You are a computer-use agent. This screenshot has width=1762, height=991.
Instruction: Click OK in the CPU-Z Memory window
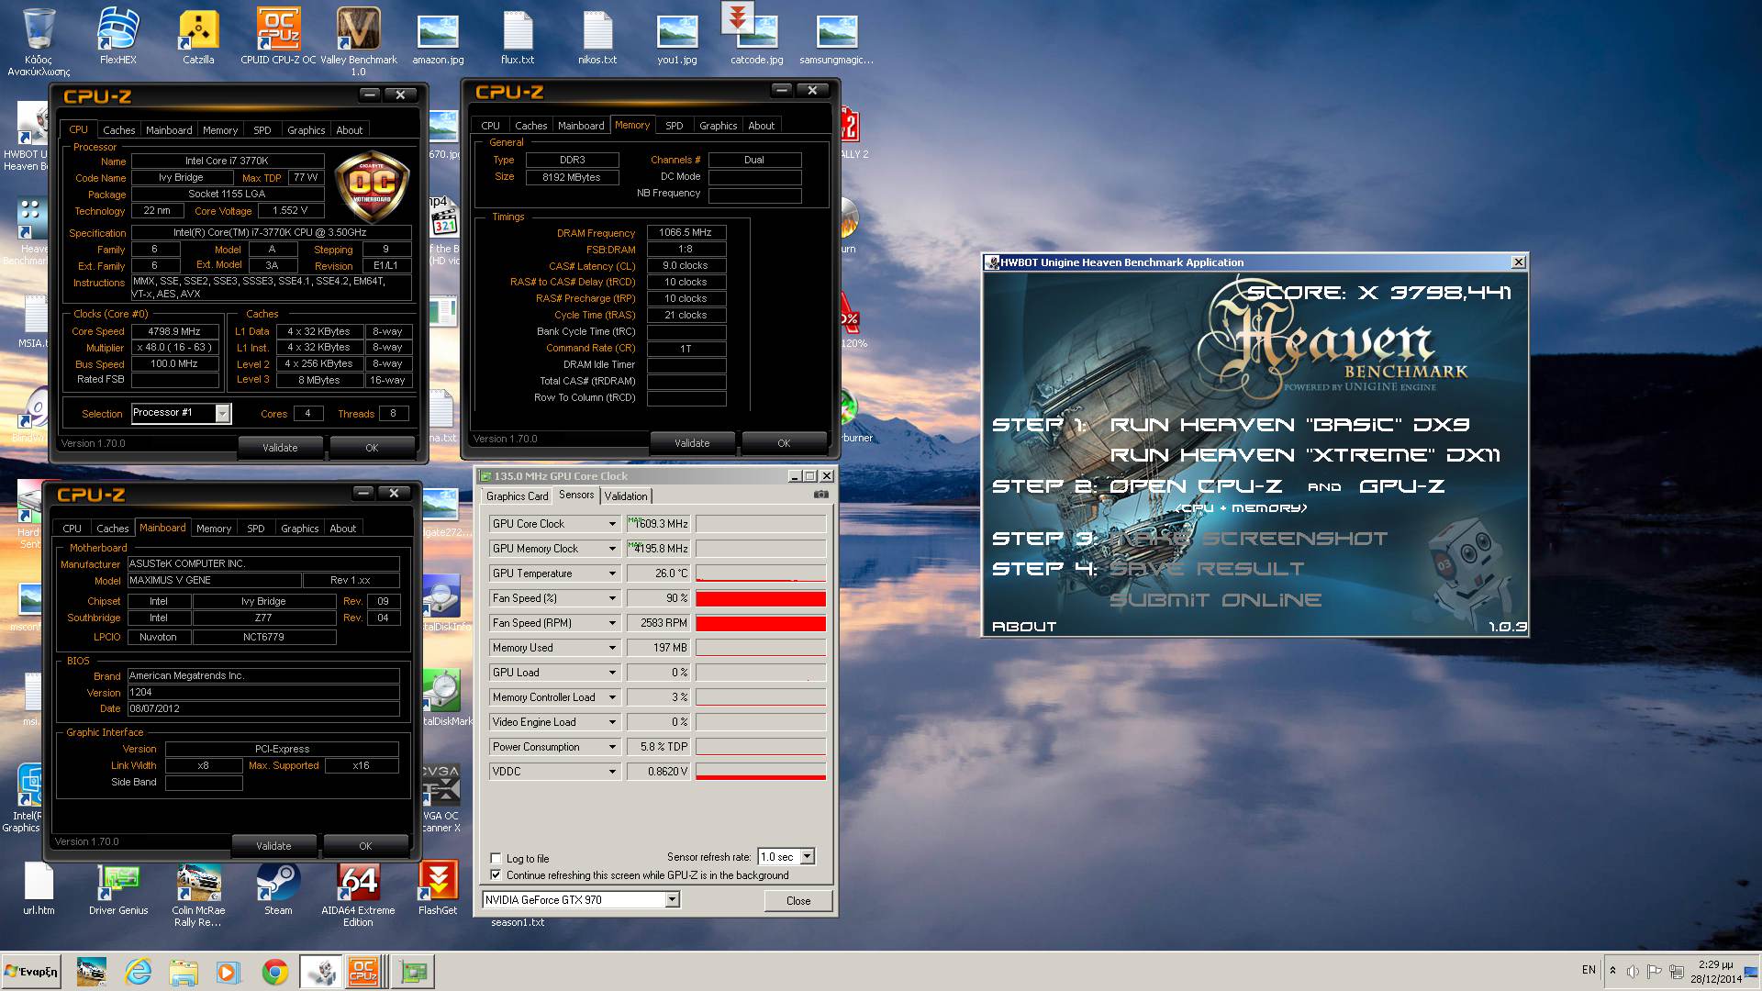click(784, 443)
